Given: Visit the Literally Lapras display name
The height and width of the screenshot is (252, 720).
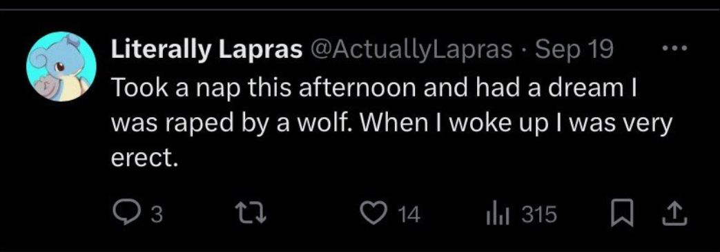Looking at the screenshot, I should (206, 50).
